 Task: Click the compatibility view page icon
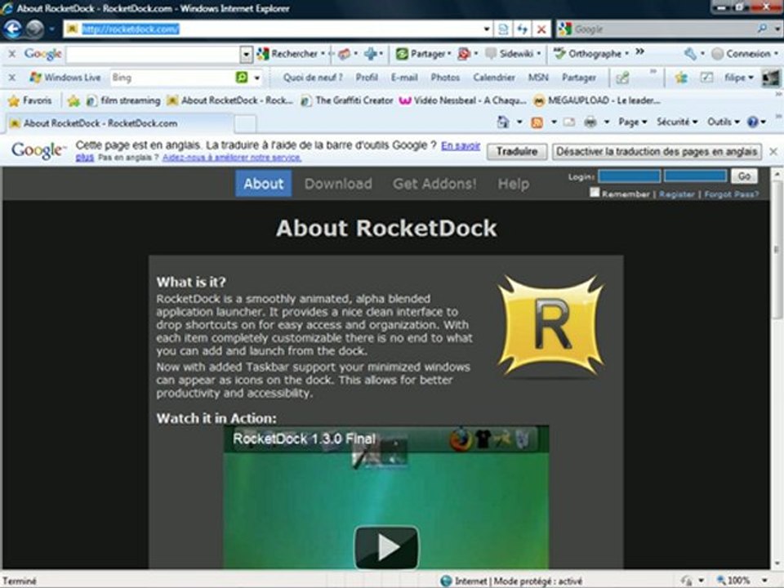(x=503, y=29)
